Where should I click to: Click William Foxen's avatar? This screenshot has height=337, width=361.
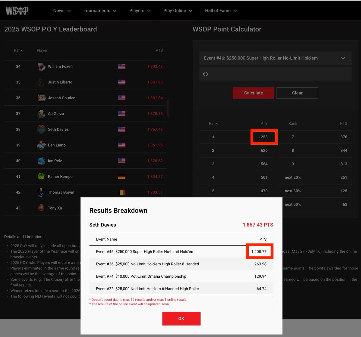(41, 66)
